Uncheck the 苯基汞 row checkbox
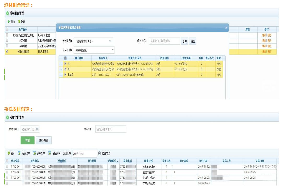Viewport: 284px width, 193px height. coord(65,75)
